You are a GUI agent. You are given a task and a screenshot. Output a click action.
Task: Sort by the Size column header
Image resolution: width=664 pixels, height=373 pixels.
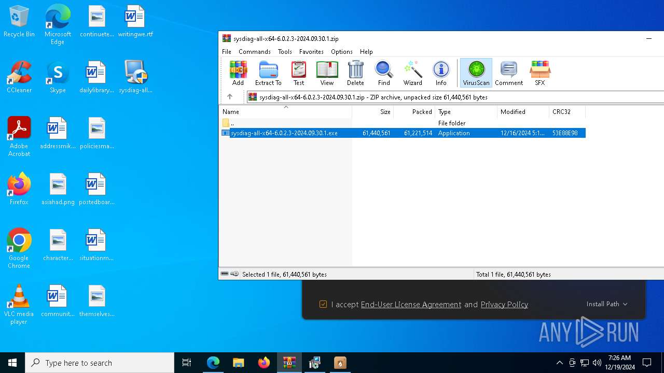372,112
